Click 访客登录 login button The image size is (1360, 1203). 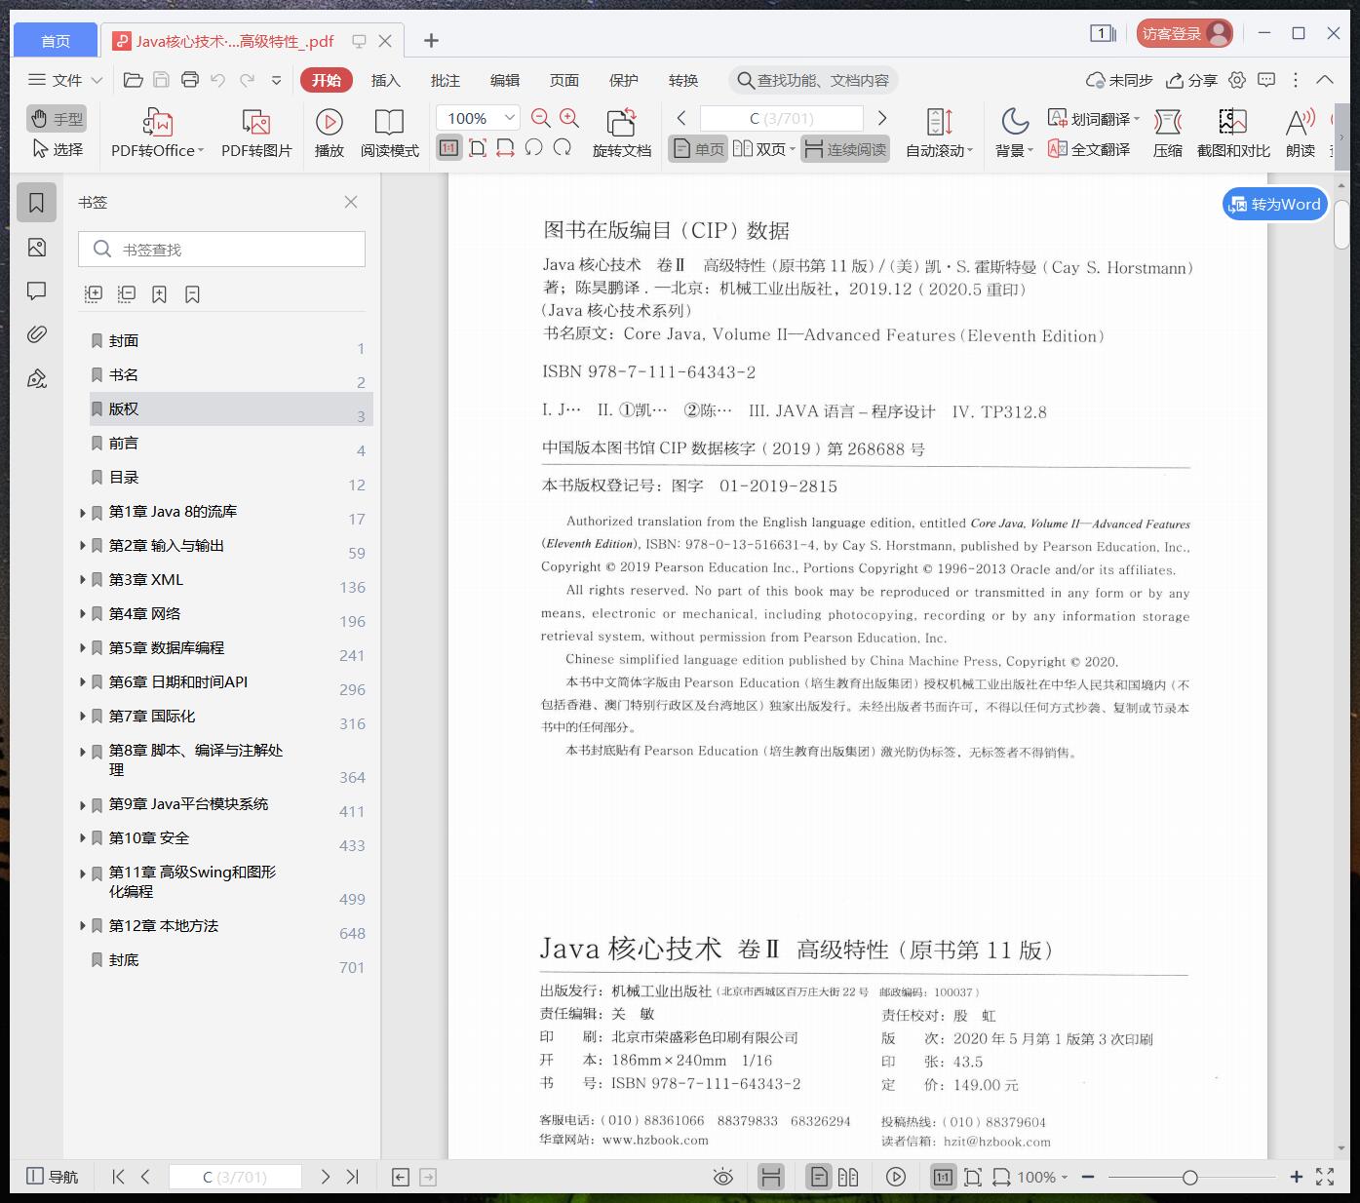1185,34
